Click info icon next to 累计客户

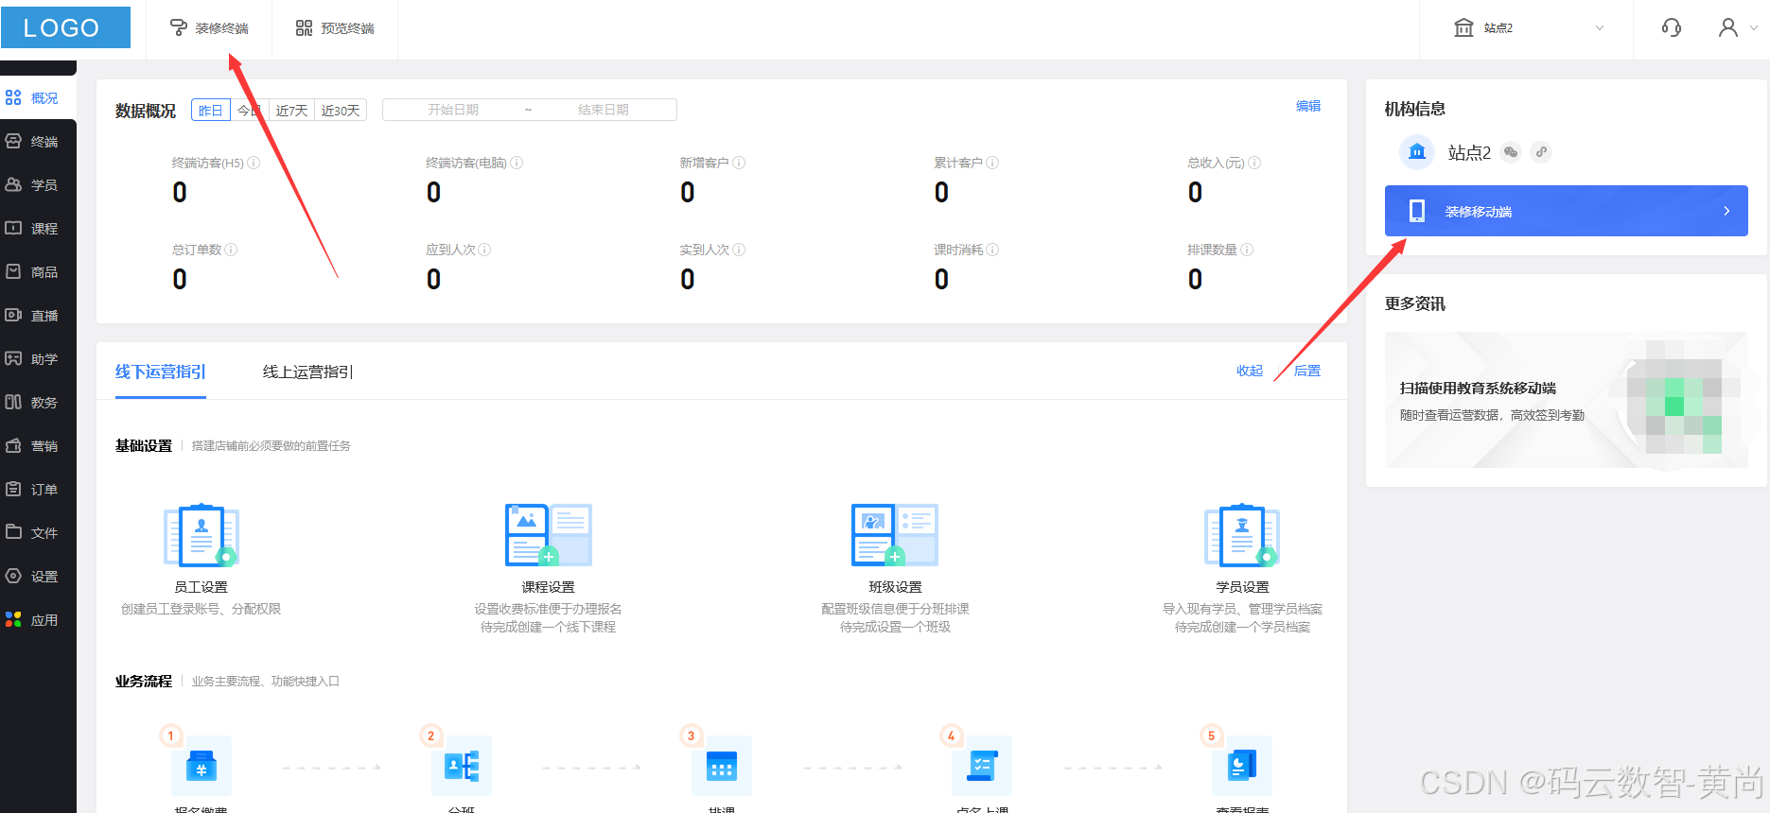992,163
